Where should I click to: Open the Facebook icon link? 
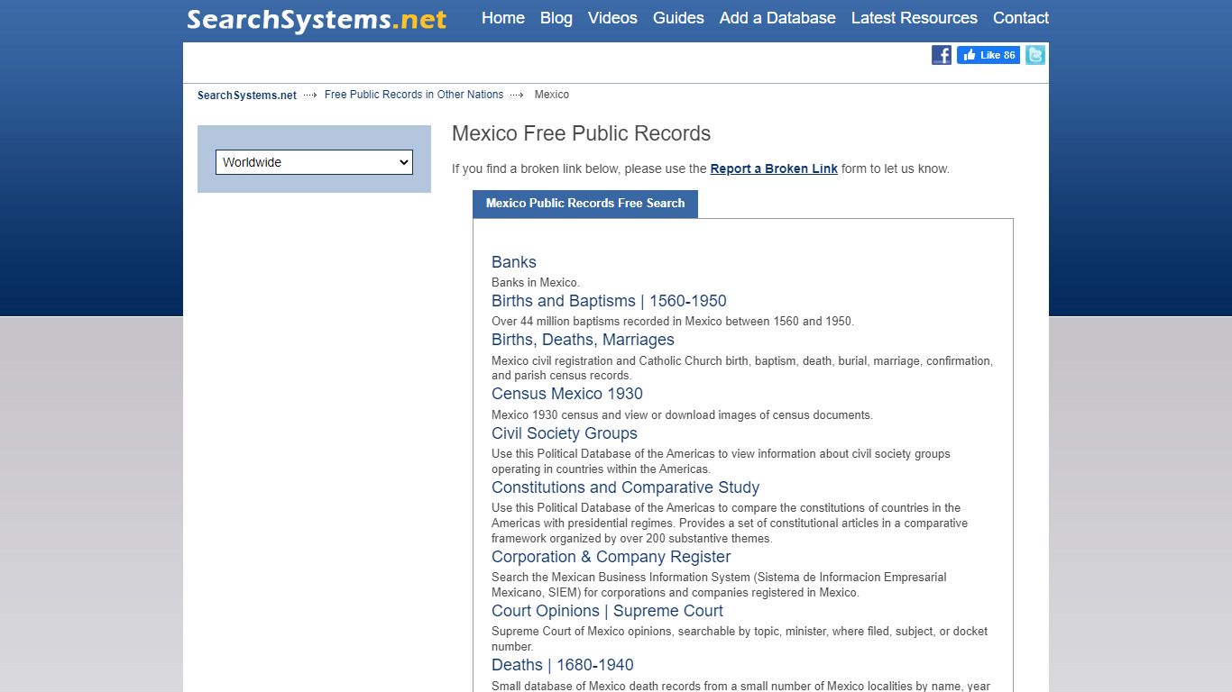942,55
